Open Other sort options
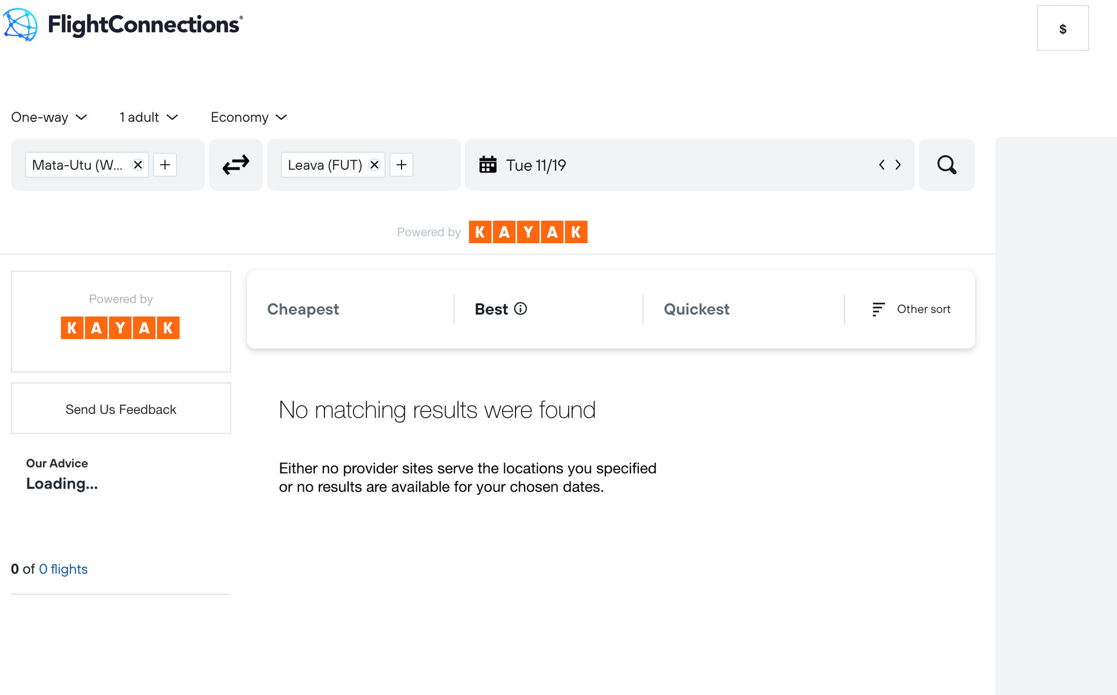The image size is (1117, 695). (911, 309)
